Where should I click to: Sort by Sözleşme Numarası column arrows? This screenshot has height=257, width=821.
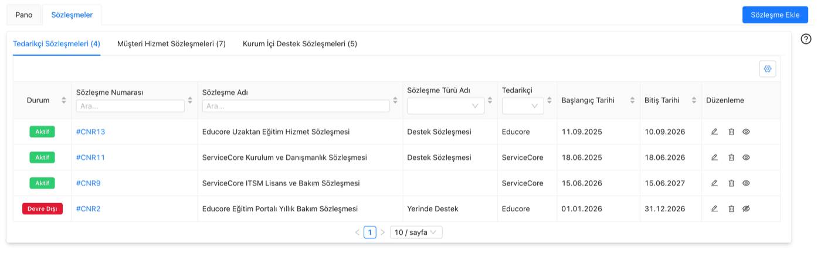coord(190,100)
